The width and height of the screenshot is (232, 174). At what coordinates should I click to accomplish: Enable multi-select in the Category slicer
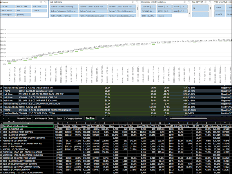click(41, 2)
